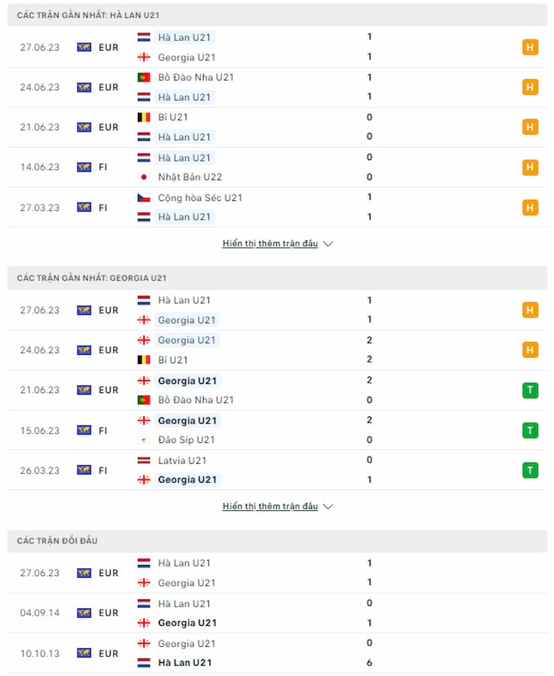Select the 10.10.13 head-to-head match row
The image size is (554, 676).
[277, 653]
